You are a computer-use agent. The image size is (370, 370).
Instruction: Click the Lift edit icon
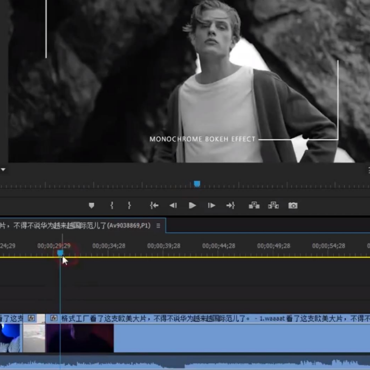[254, 205]
